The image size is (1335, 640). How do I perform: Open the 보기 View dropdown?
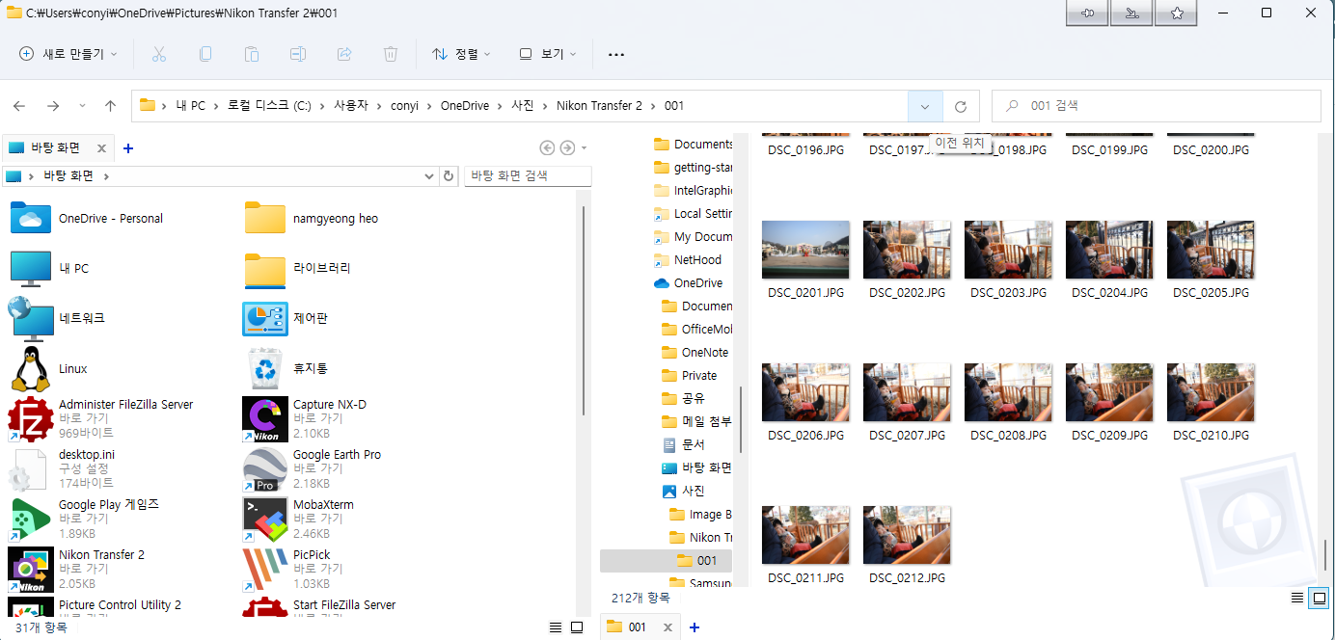click(x=548, y=54)
